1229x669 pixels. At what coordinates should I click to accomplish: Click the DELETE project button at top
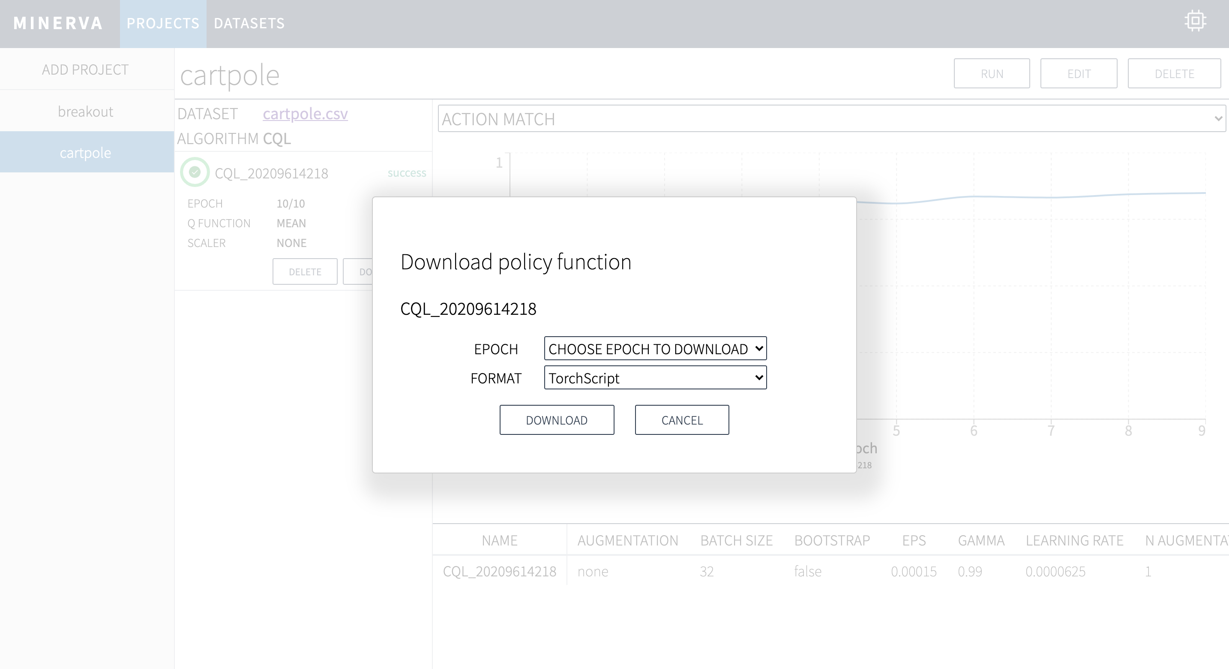(x=1174, y=73)
